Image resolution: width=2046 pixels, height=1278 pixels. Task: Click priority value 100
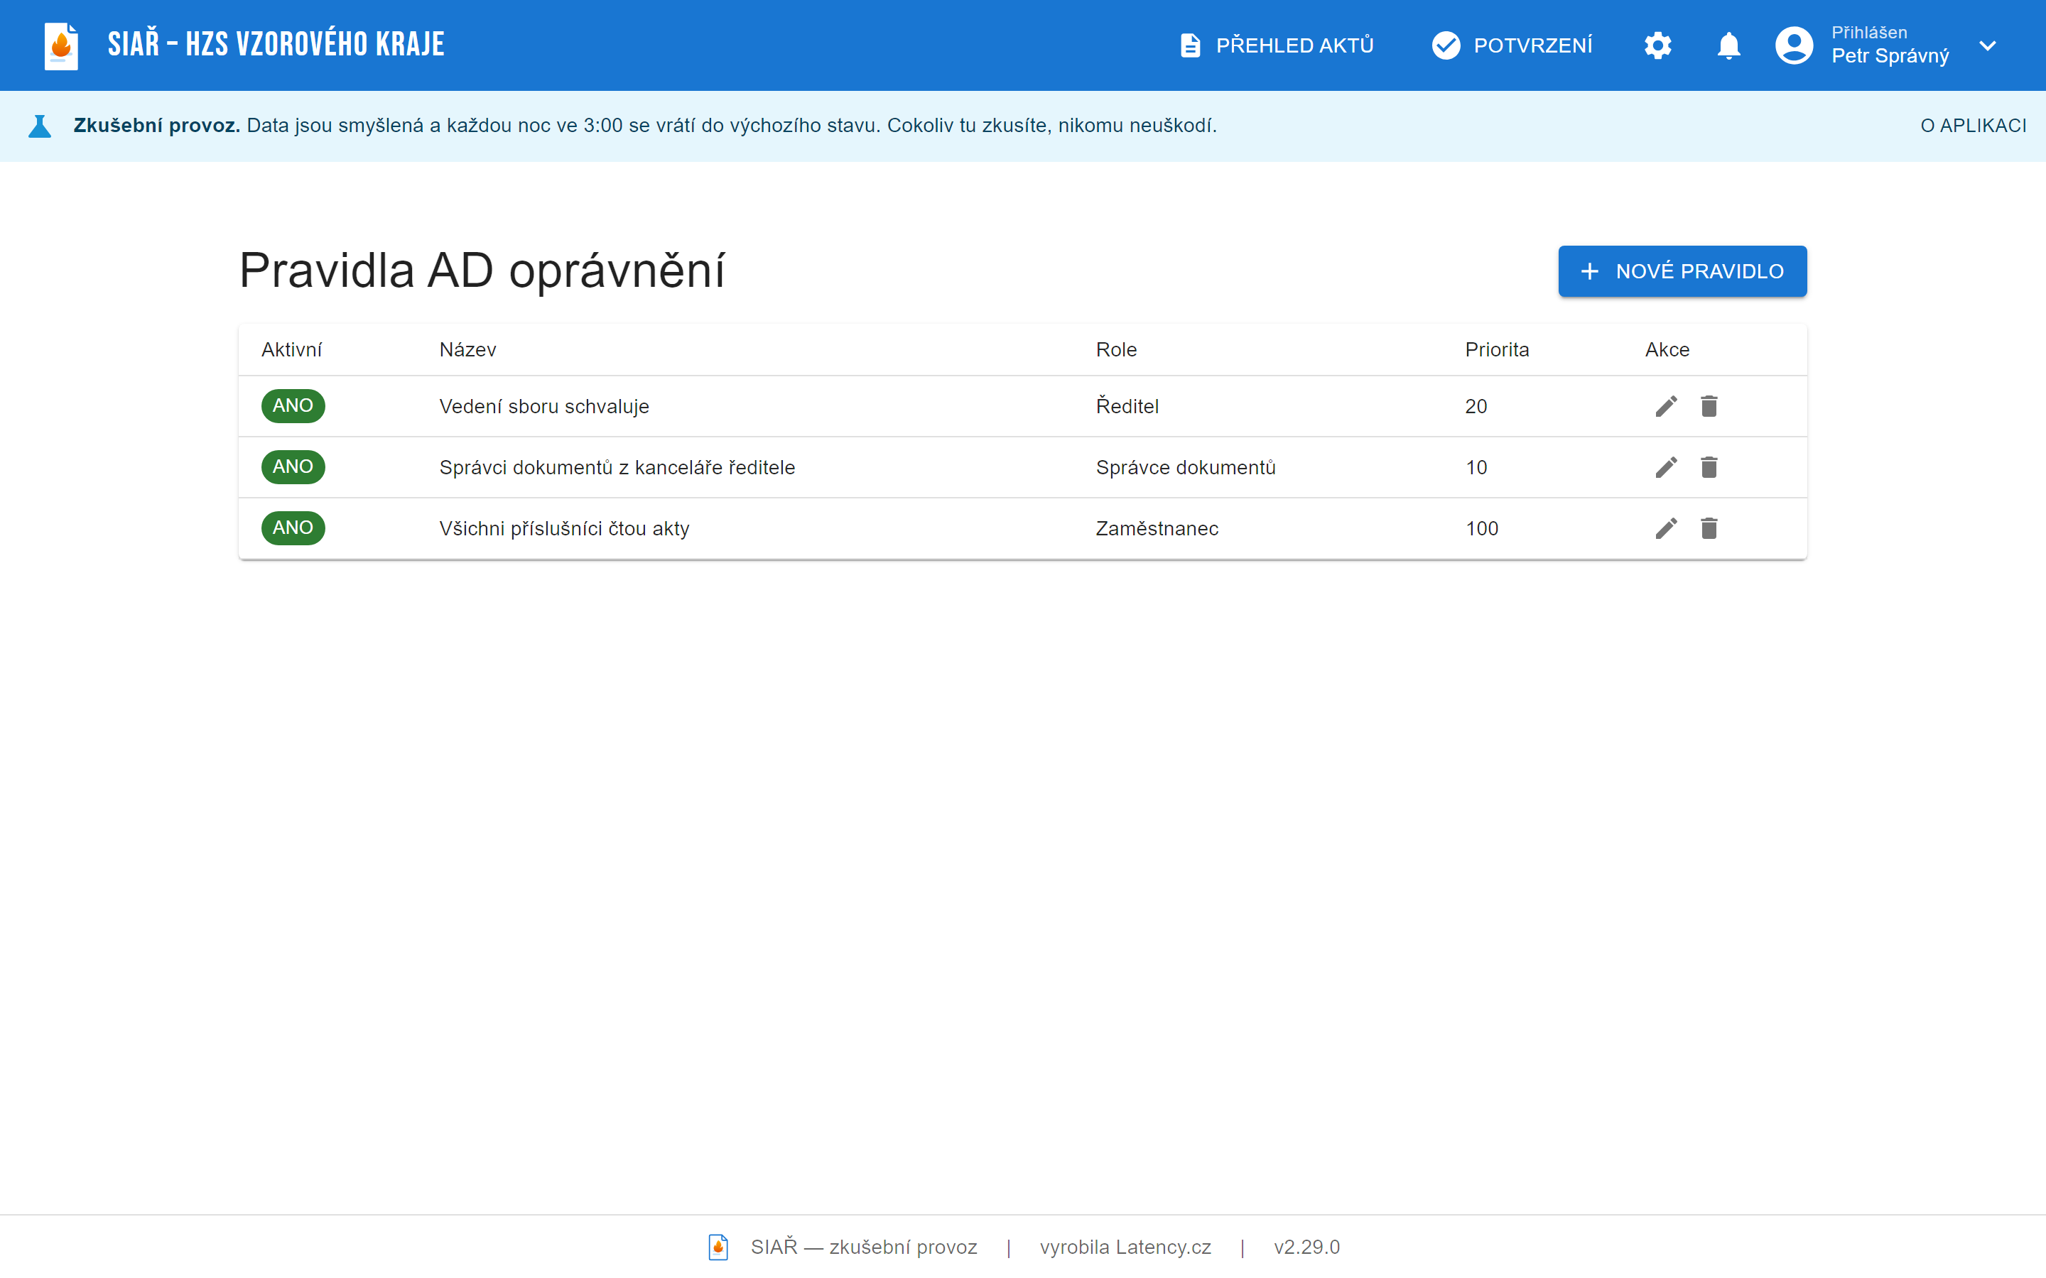pyautogui.click(x=1481, y=528)
